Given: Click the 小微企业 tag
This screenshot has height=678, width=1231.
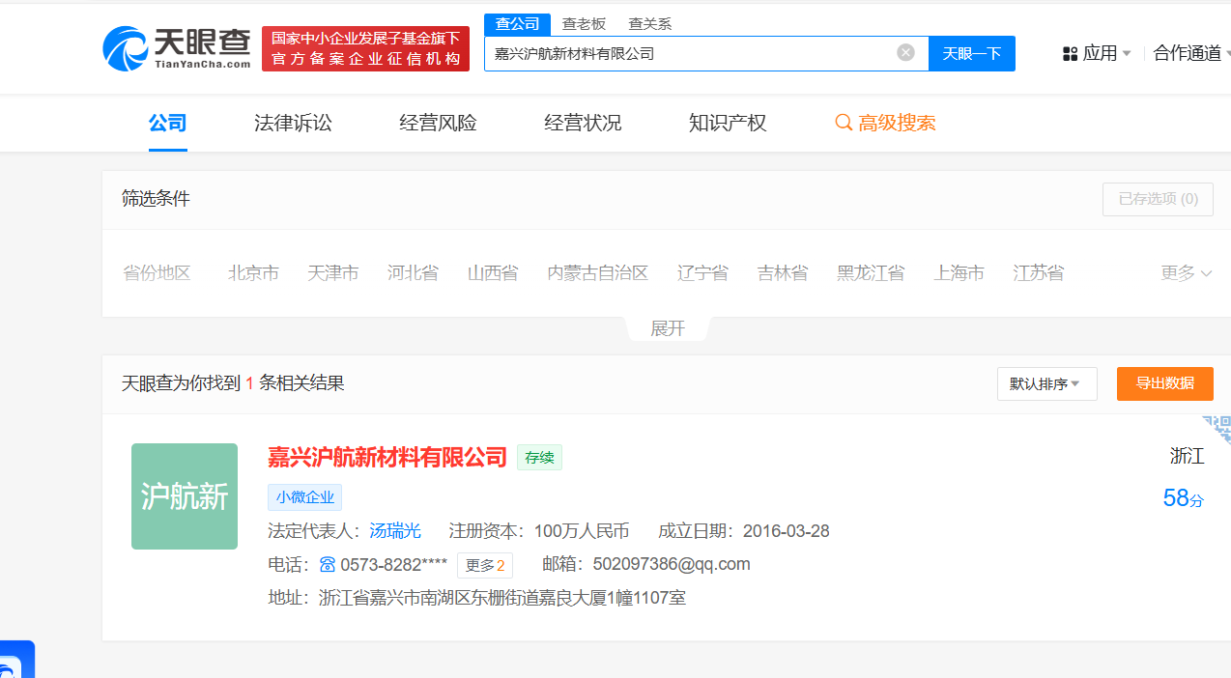Looking at the screenshot, I should [304, 497].
